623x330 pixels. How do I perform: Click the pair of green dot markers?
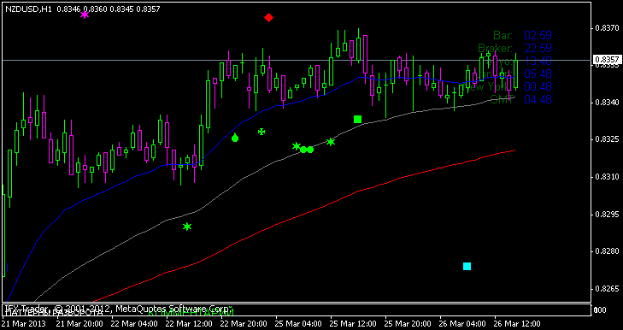click(307, 150)
